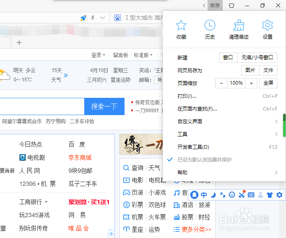Open History (历史) clock icon
This screenshot has width=286, height=238.
[210, 25]
